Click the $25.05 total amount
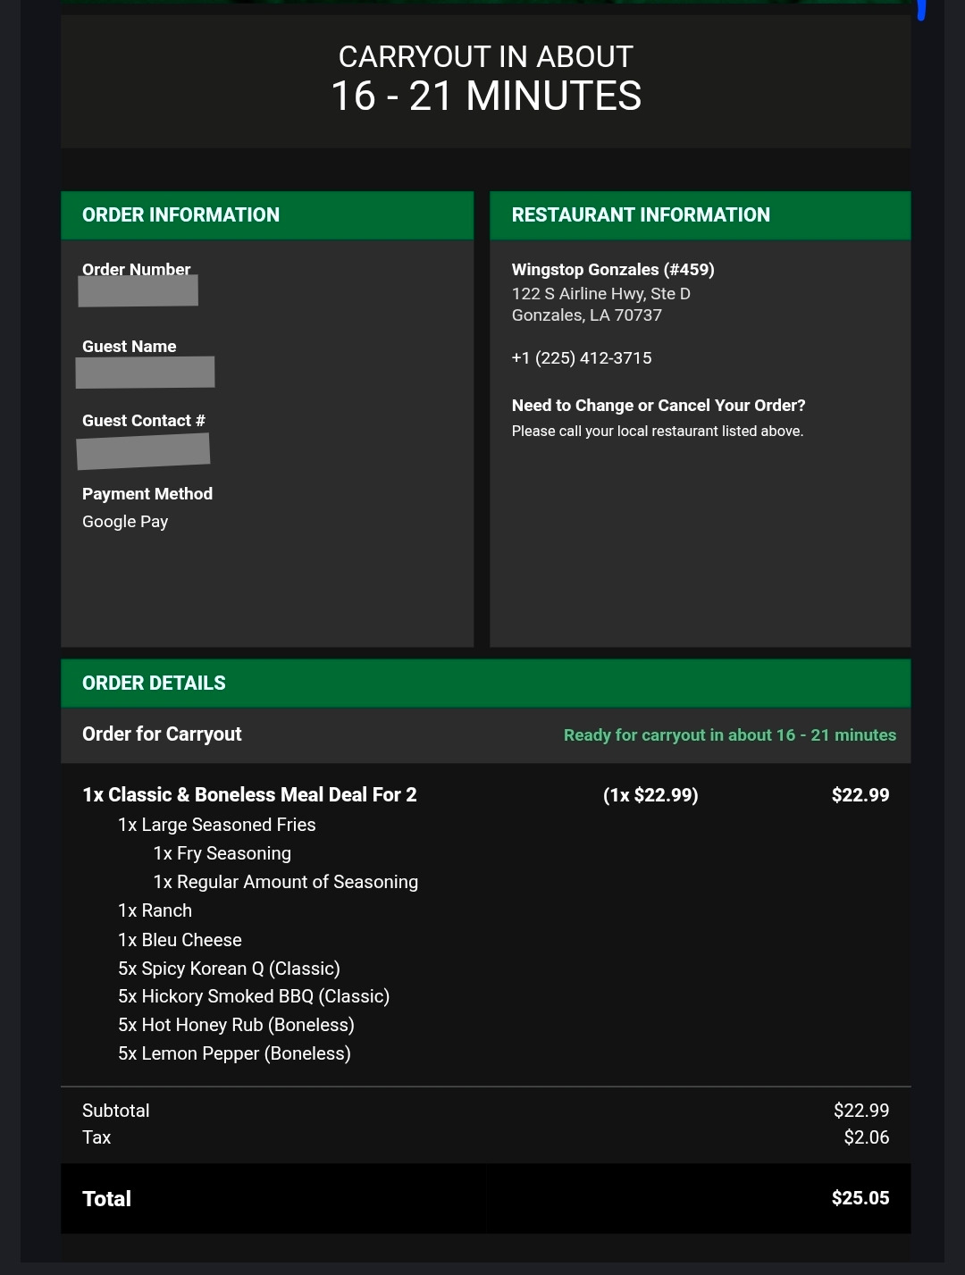 click(860, 1198)
